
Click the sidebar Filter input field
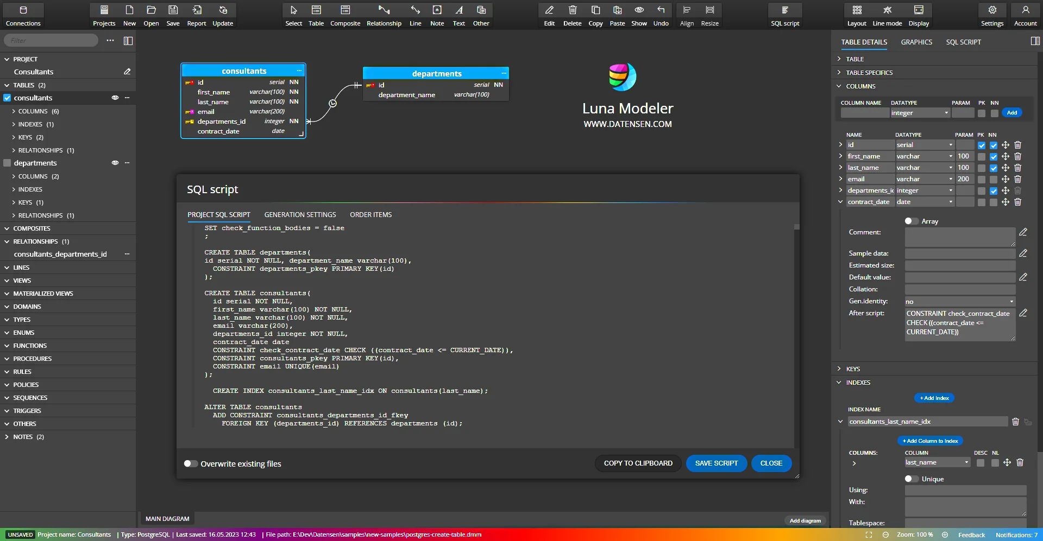pos(52,41)
